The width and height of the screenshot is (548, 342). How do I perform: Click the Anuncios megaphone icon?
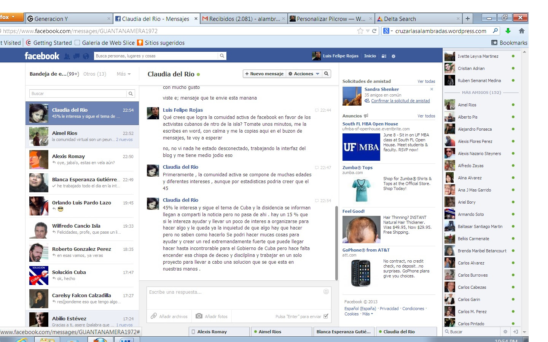coord(366,116)
